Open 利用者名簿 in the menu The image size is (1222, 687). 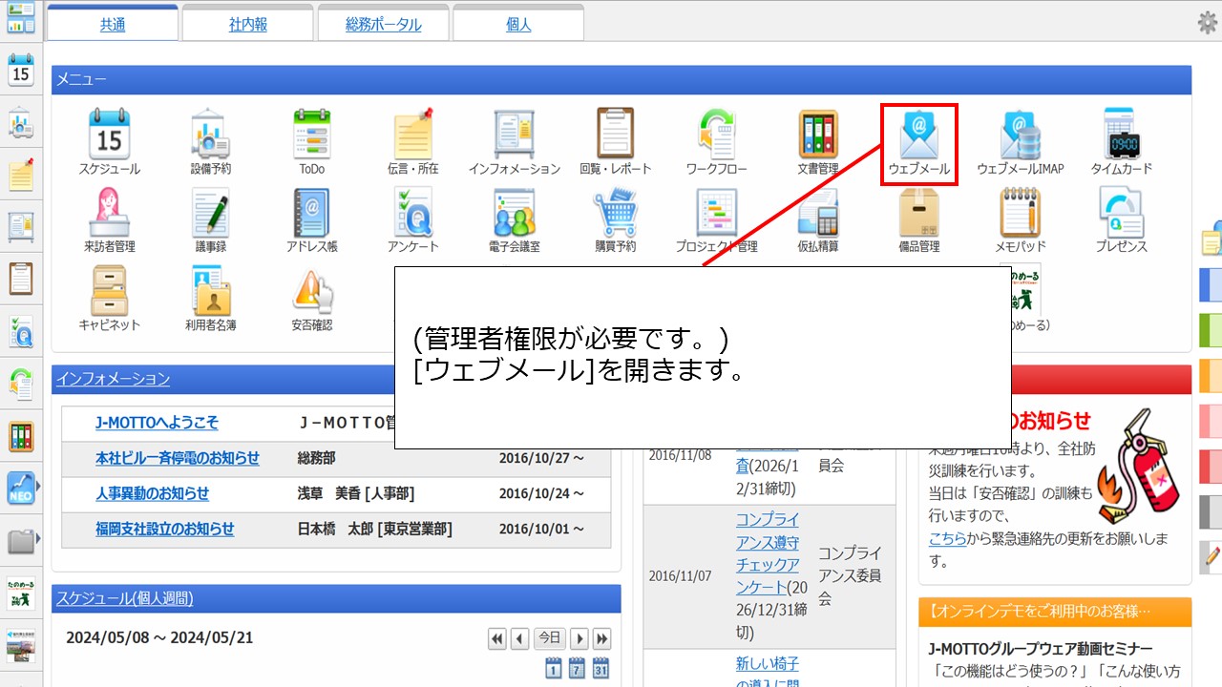[x=210, y=299]
